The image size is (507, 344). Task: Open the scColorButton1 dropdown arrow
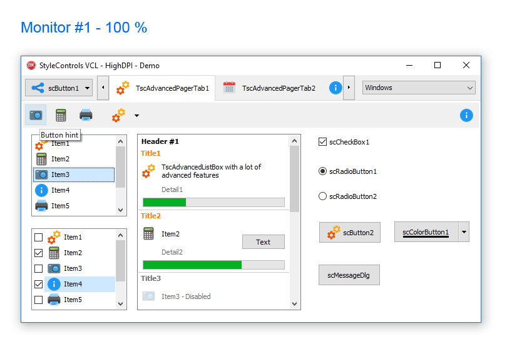[464, 232]
